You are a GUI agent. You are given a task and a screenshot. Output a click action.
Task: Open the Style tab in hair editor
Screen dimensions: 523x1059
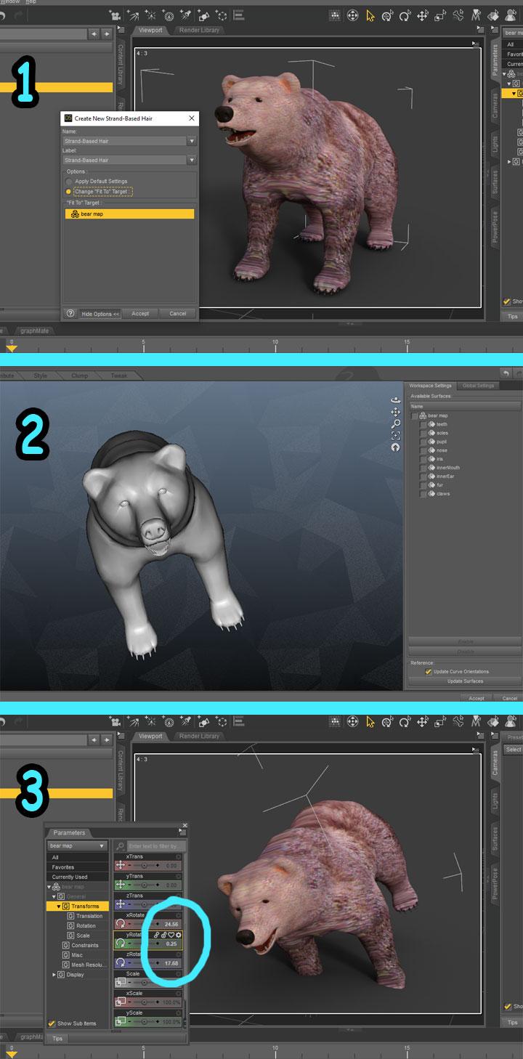point(41,376)
